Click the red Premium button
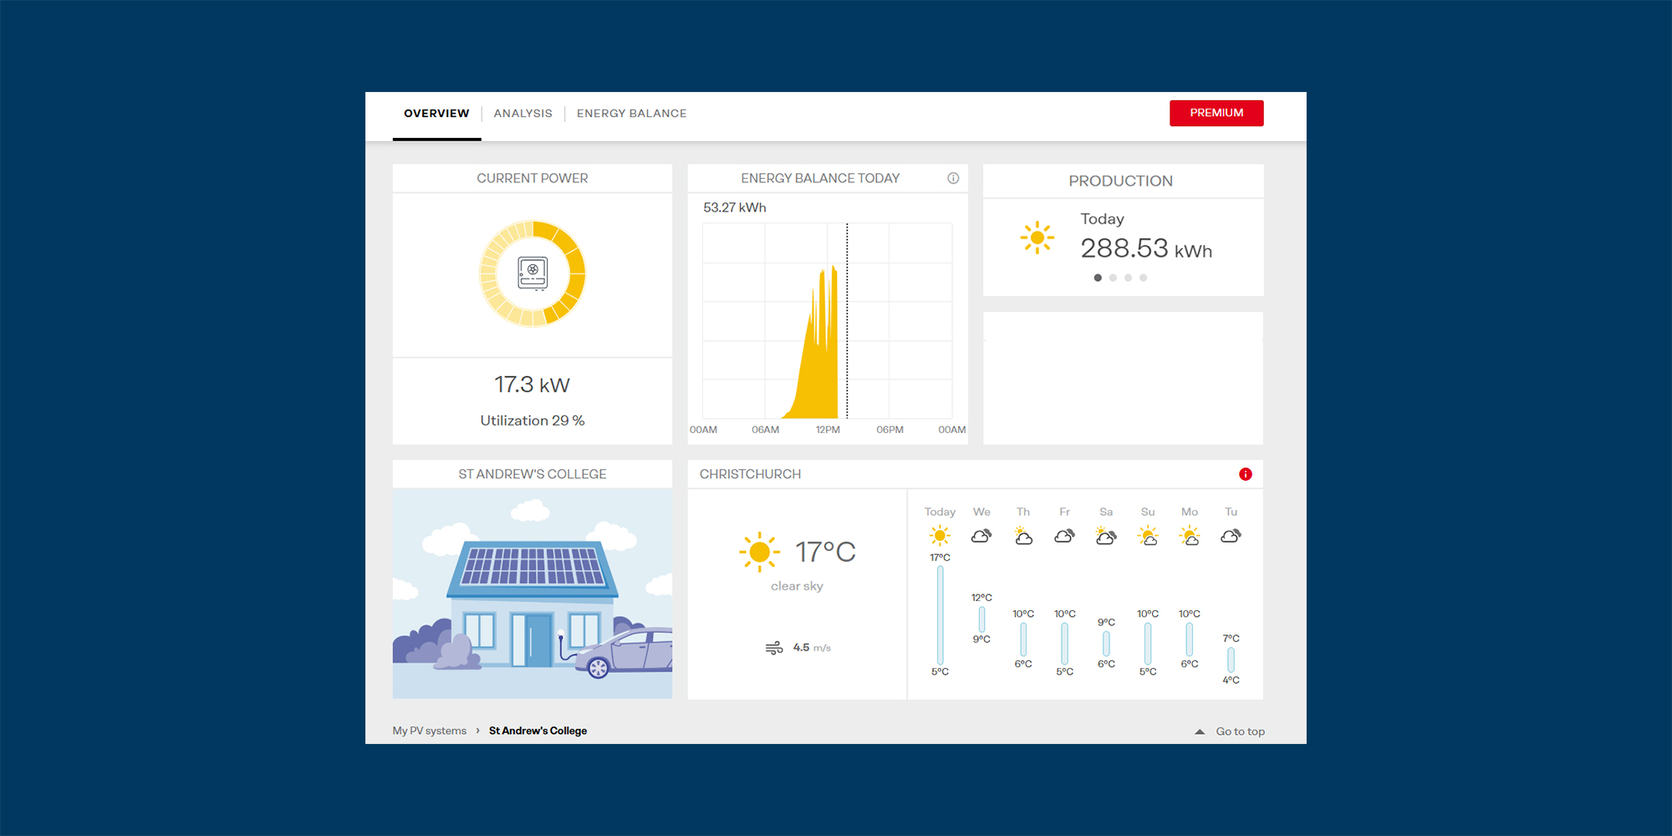 pyautogui.click(x=1216, y=113)
